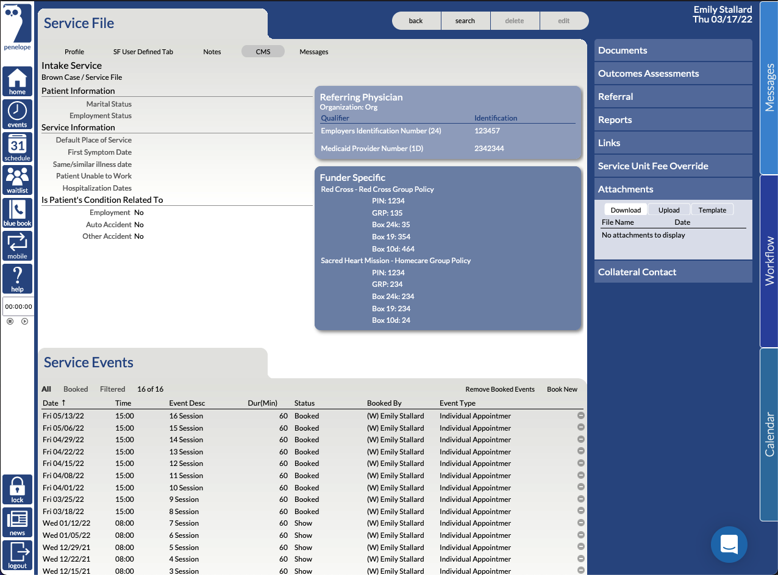This screenshot has width=778, height=575.
Task: Remove the 8 Session booked event
Action: point(581,511)
